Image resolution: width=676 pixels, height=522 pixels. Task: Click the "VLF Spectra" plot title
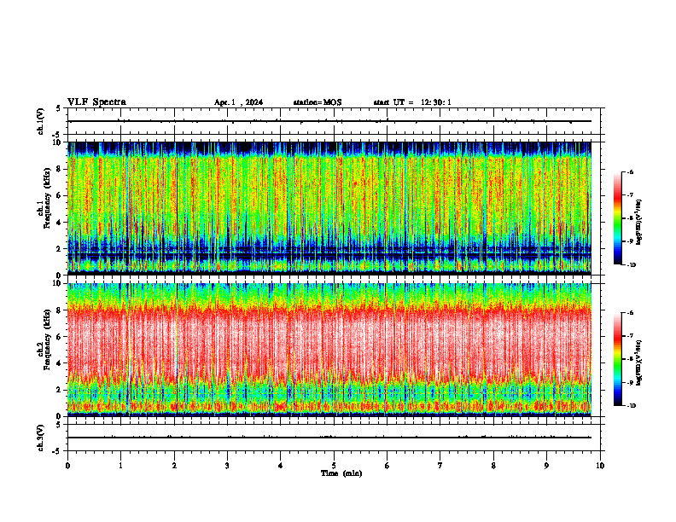96,102
